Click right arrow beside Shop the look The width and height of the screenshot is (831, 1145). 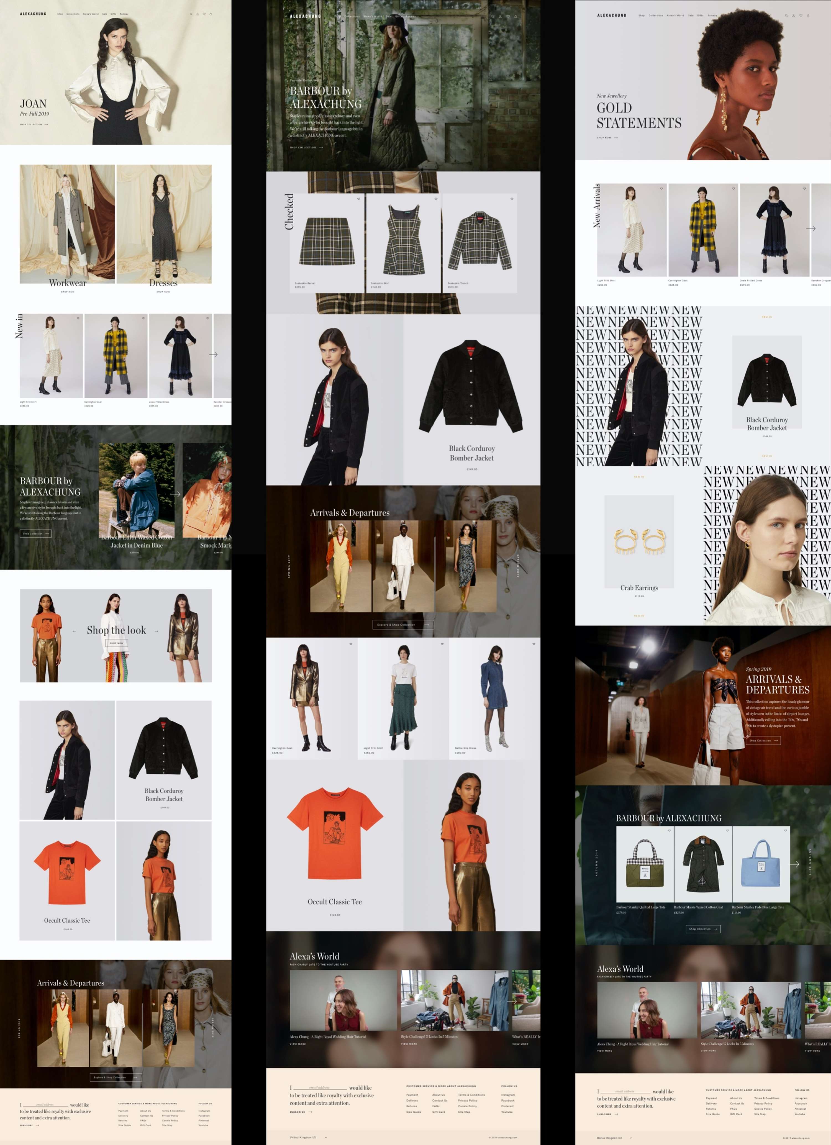[156, 631]
